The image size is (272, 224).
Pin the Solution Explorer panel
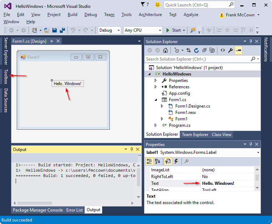tap(251, 41)
